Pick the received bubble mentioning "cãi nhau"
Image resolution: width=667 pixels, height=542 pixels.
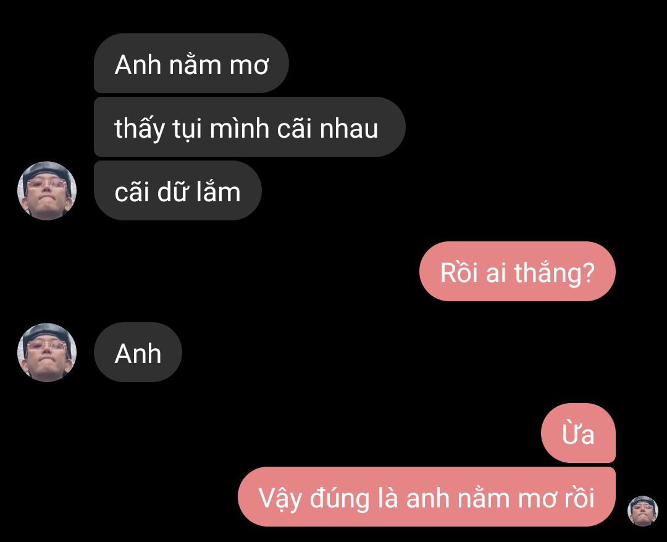point(250,127)
